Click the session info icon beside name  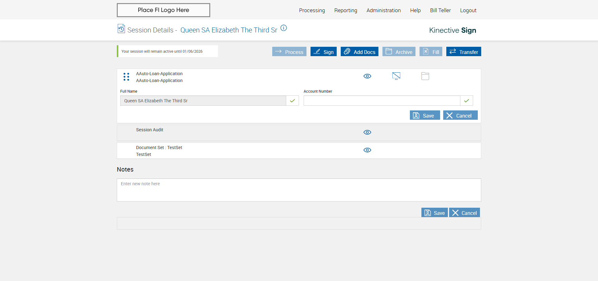click(283, 28)
